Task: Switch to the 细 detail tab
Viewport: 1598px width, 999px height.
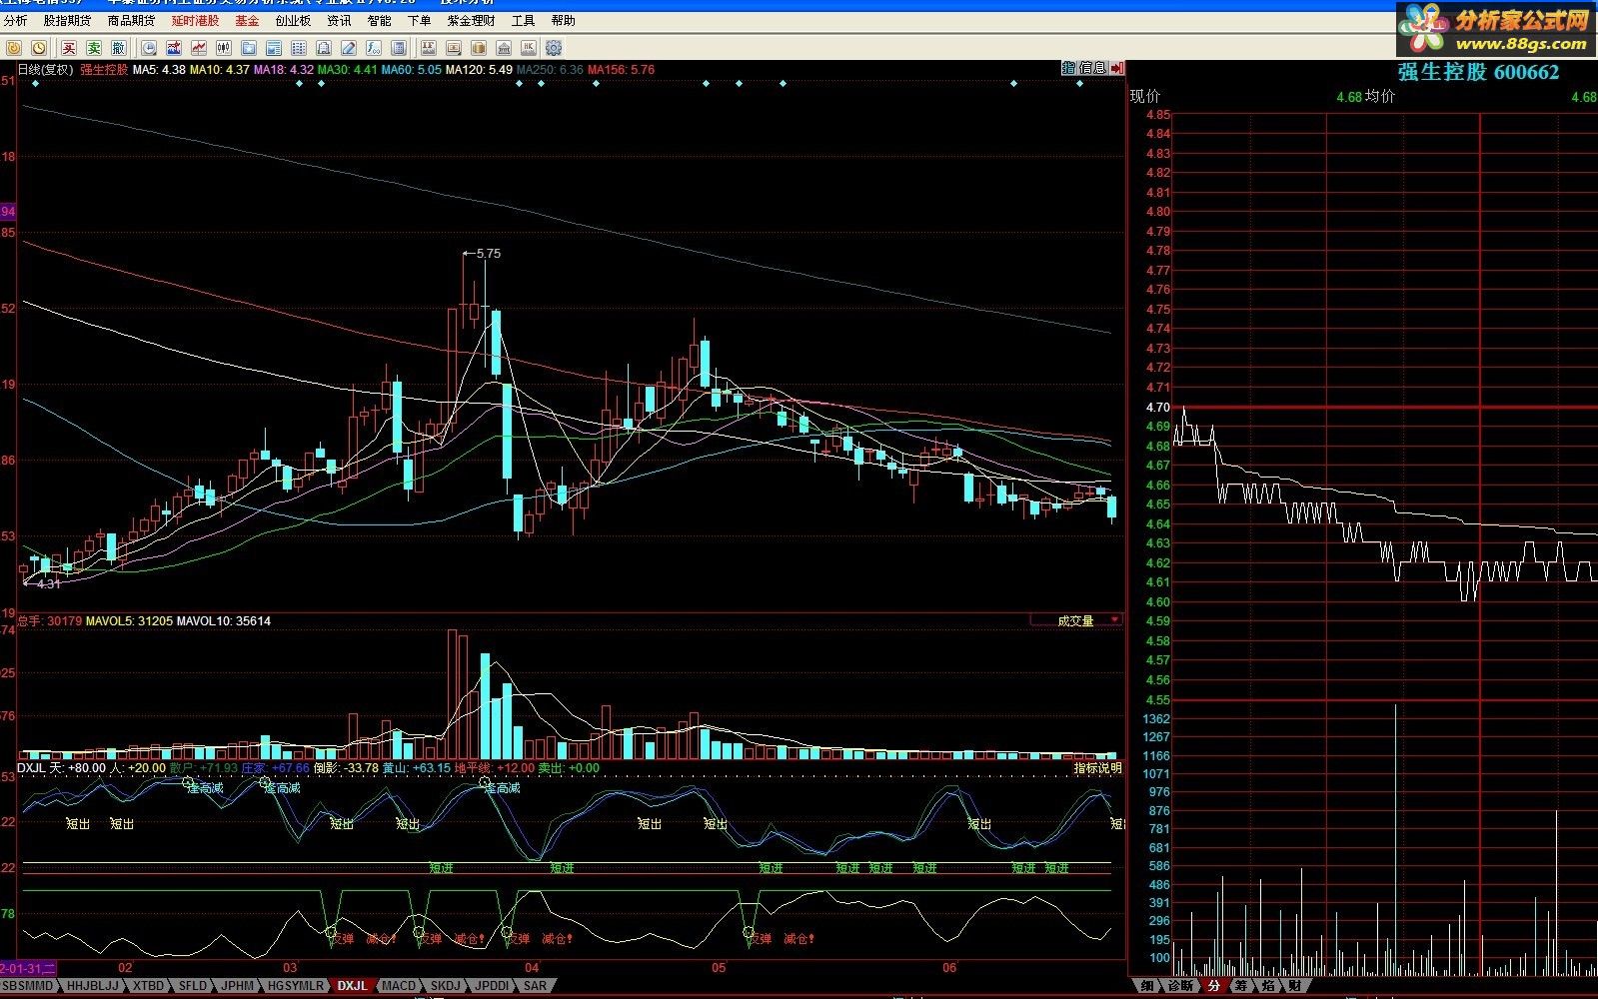Action: 1147,986
